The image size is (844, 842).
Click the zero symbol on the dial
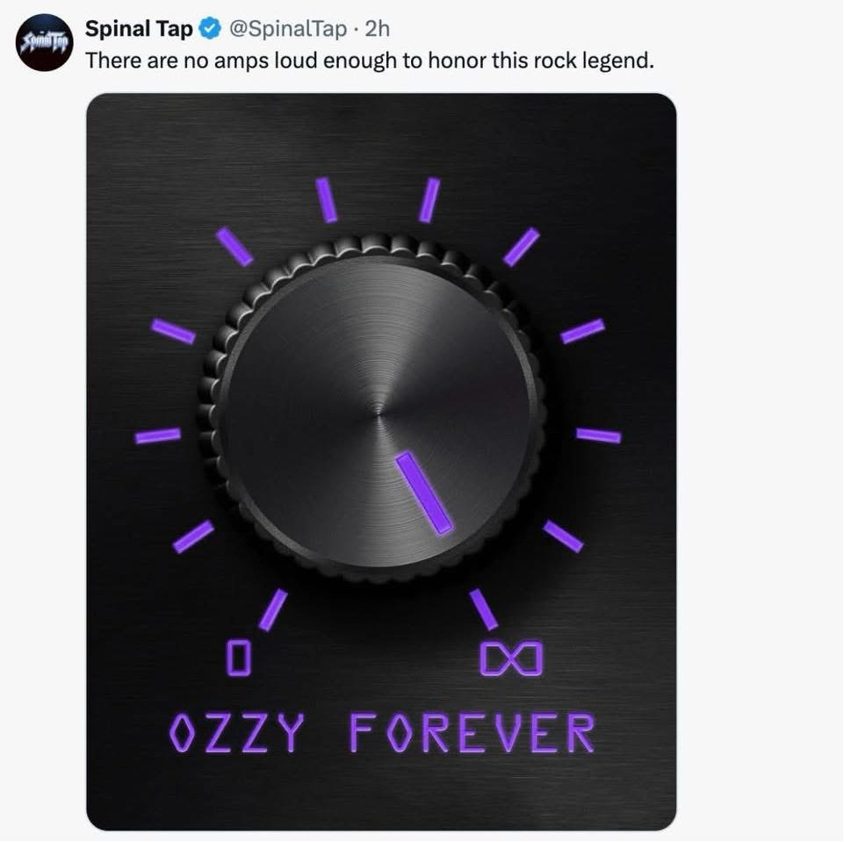pos(239,658)
